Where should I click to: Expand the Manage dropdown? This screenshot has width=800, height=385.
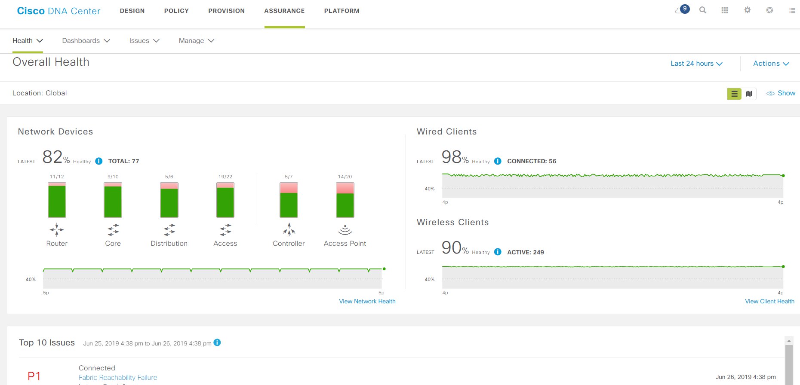point(196,41)
